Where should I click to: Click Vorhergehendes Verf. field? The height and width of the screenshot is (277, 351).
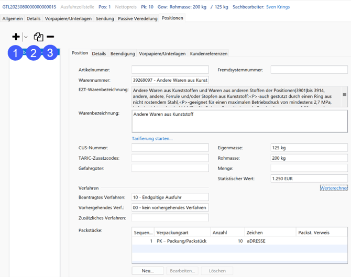coord(170,208)
